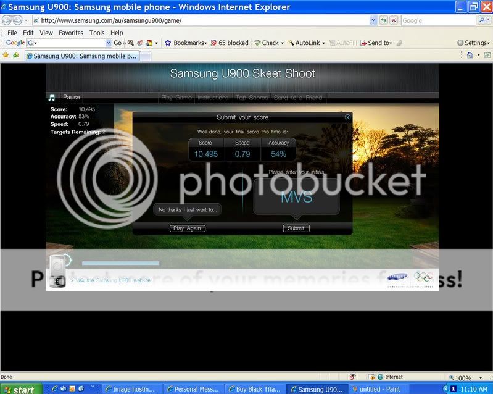Screen dimensions: 493x394
Task: Click the Play Game nav link
Action: (176, 98)
